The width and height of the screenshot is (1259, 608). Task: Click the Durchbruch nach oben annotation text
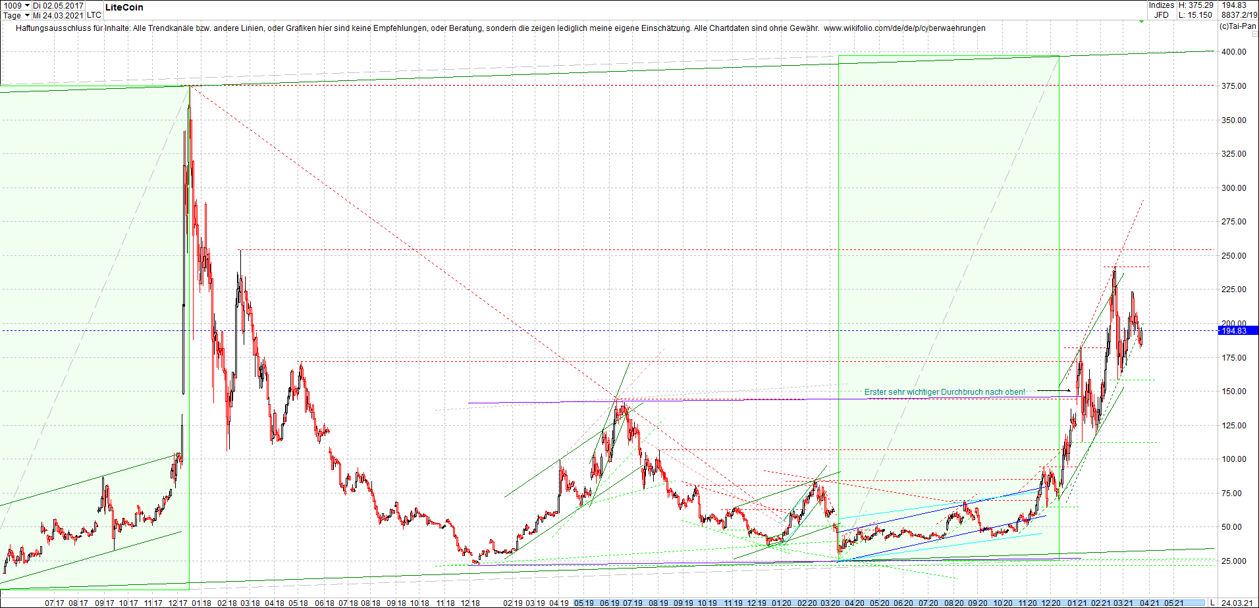[x=945, y=392]
